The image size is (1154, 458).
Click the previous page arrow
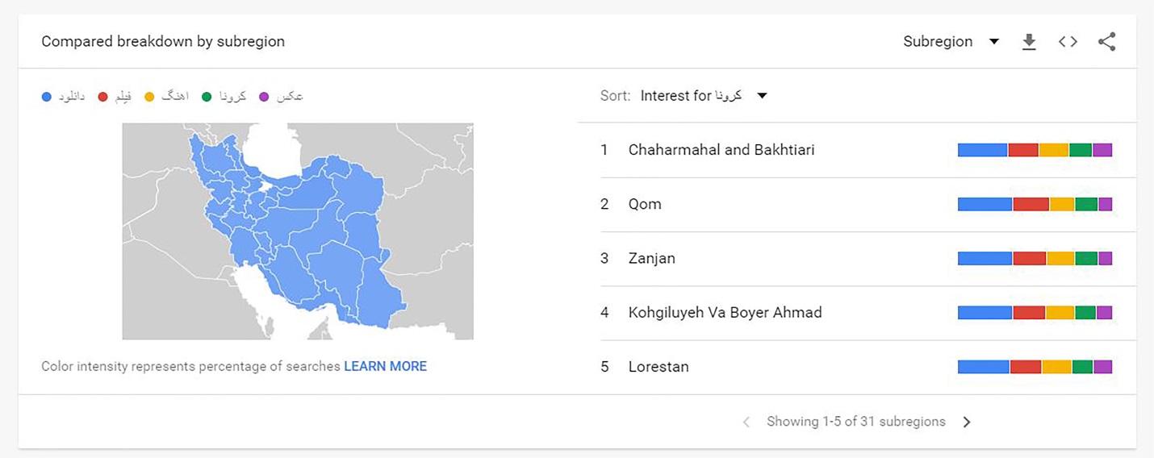click(746, 422)
